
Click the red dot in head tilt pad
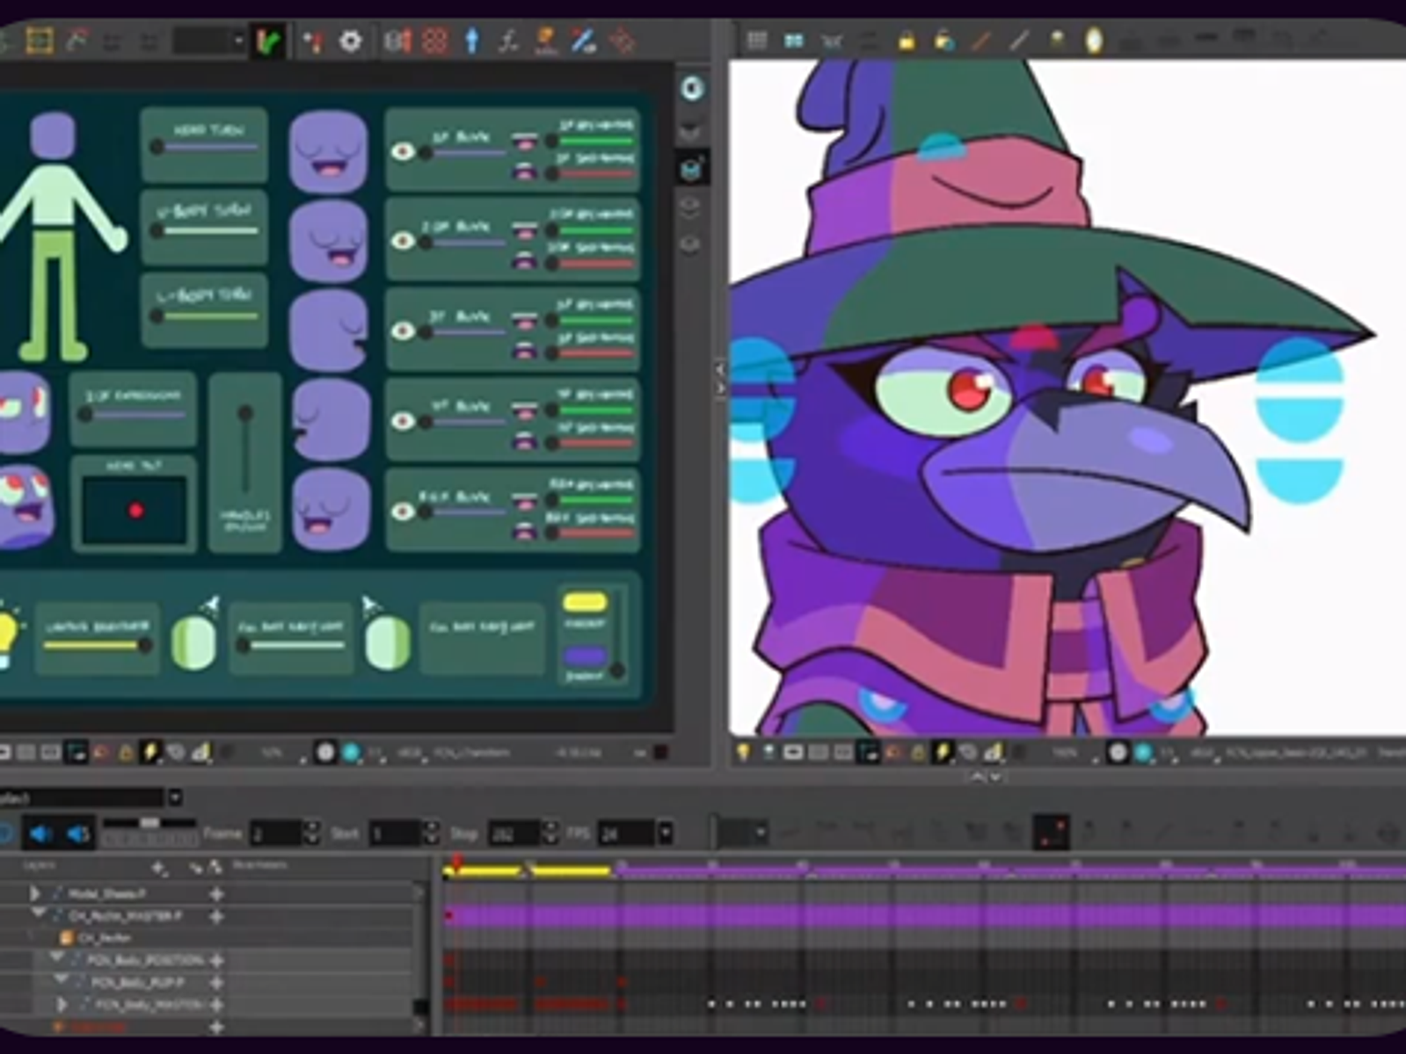[x=135, y=511]
